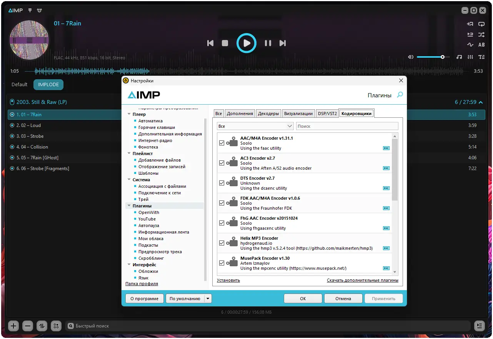Click the group icon before 2003. Still & Raw
Screen dimensions: 493x339
12,102
